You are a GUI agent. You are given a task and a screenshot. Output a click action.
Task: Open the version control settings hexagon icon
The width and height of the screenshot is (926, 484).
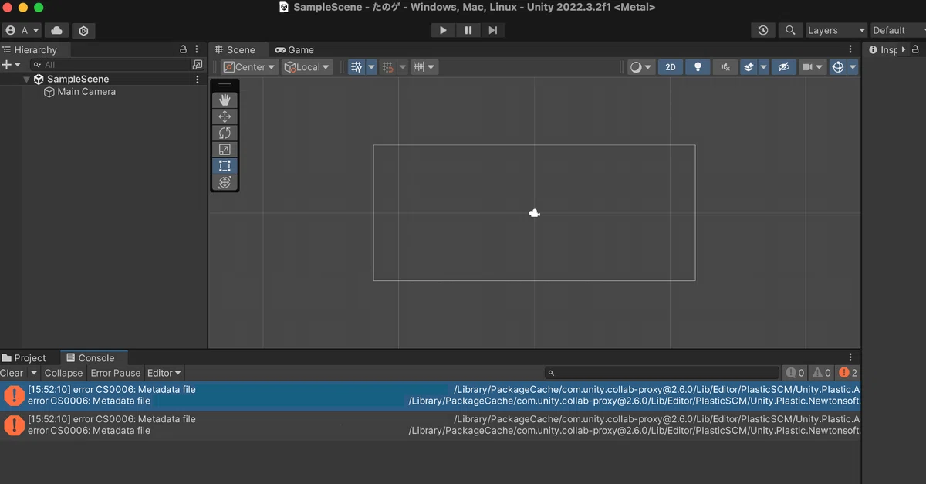coord(83,30)
